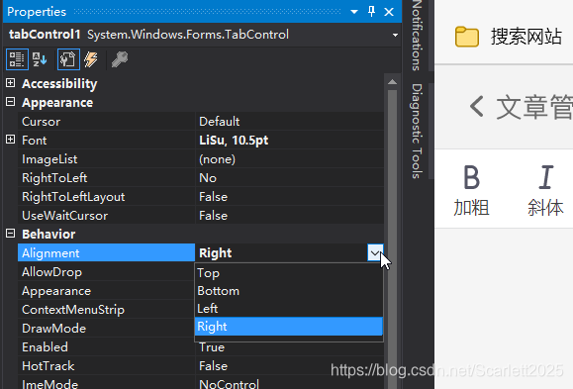Expand the Accessibility category
The width and height of the screenshot is (573, 389).
pyautogui.click(x=11, y=83)
